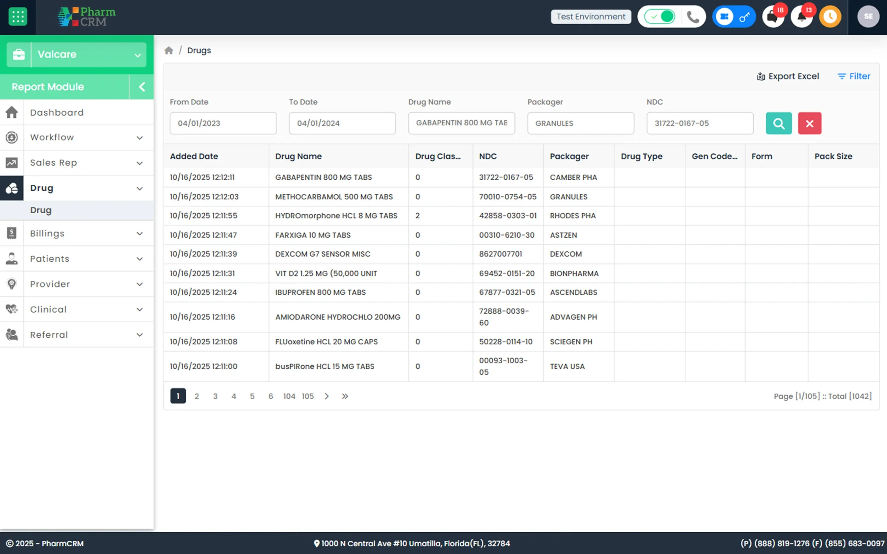Open chat messages with 18 badge
887x554 pixels.
(773, 17)
